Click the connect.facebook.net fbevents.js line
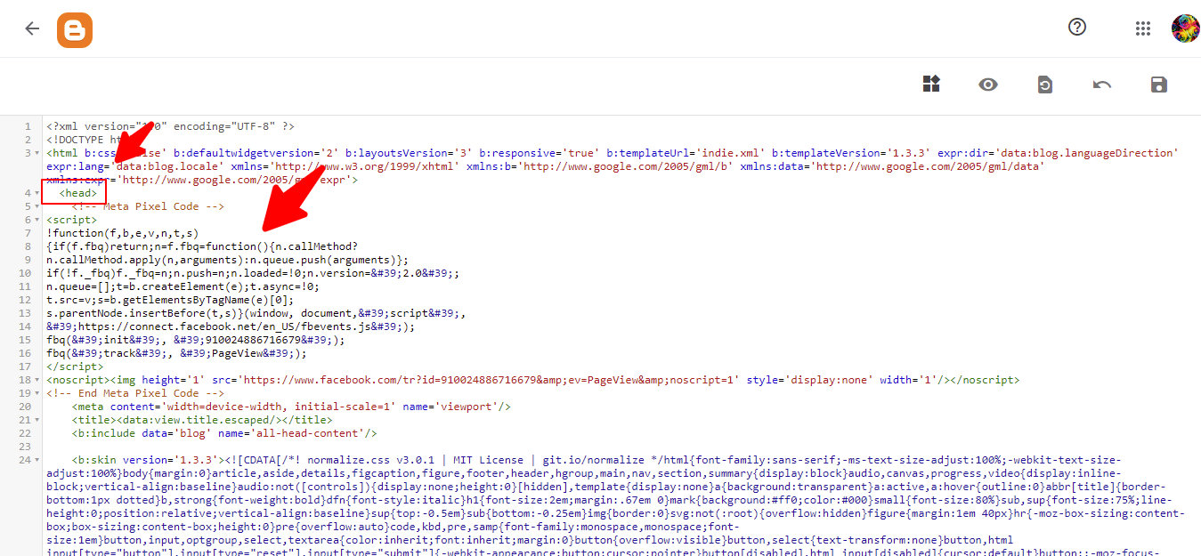 pos(231,326)
